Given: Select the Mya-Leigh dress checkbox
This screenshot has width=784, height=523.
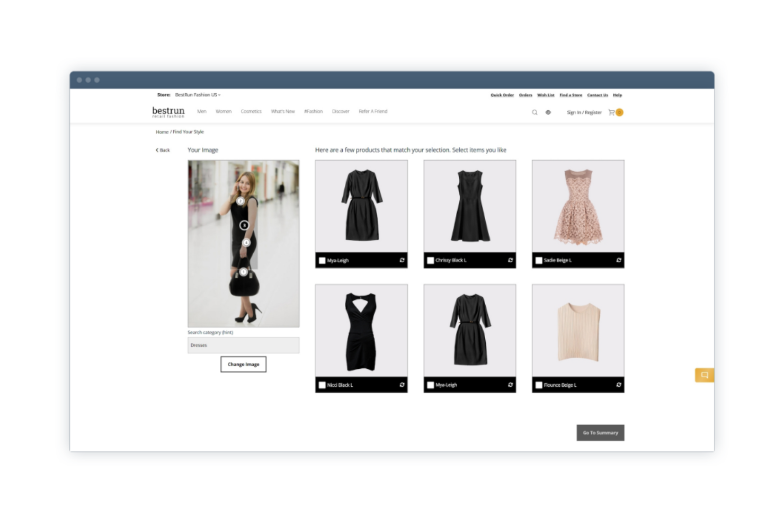Looking at the screenshot, I should pos(322,260).
